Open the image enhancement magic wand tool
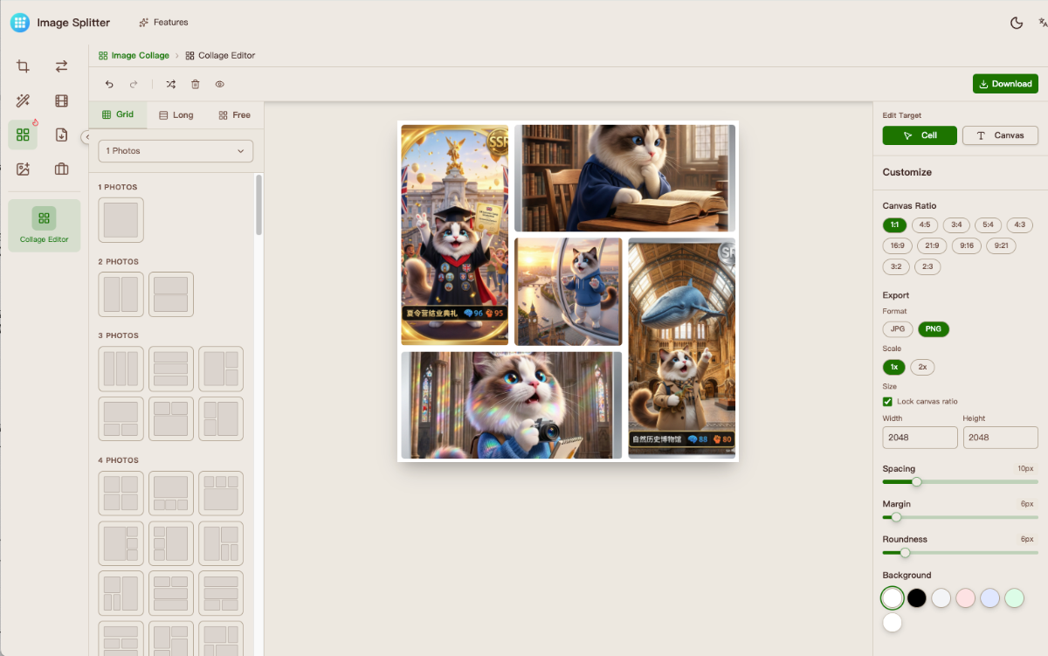Viewport: 1048px width, 656px height. [23, 100]
